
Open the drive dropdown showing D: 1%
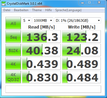point(78,20)
